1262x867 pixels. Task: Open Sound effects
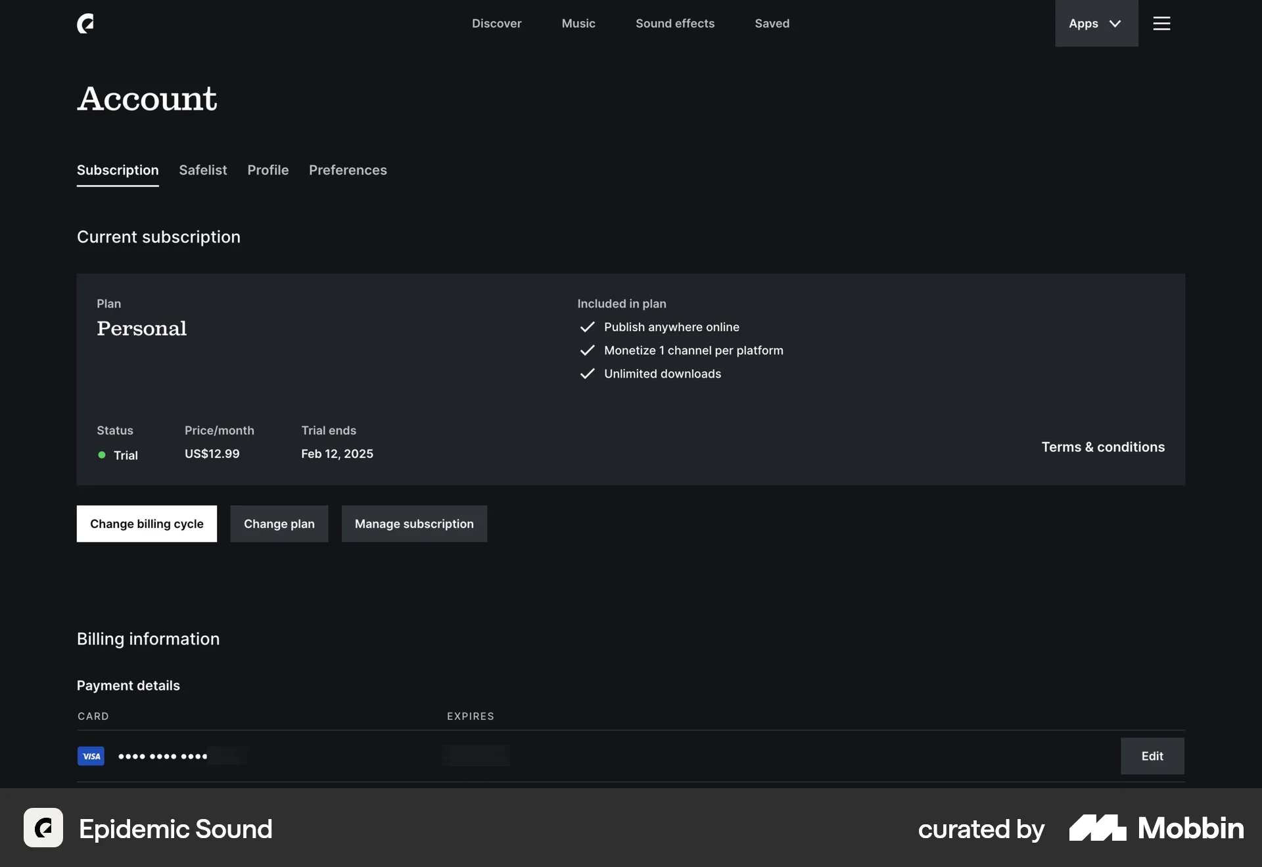[675, 24]
